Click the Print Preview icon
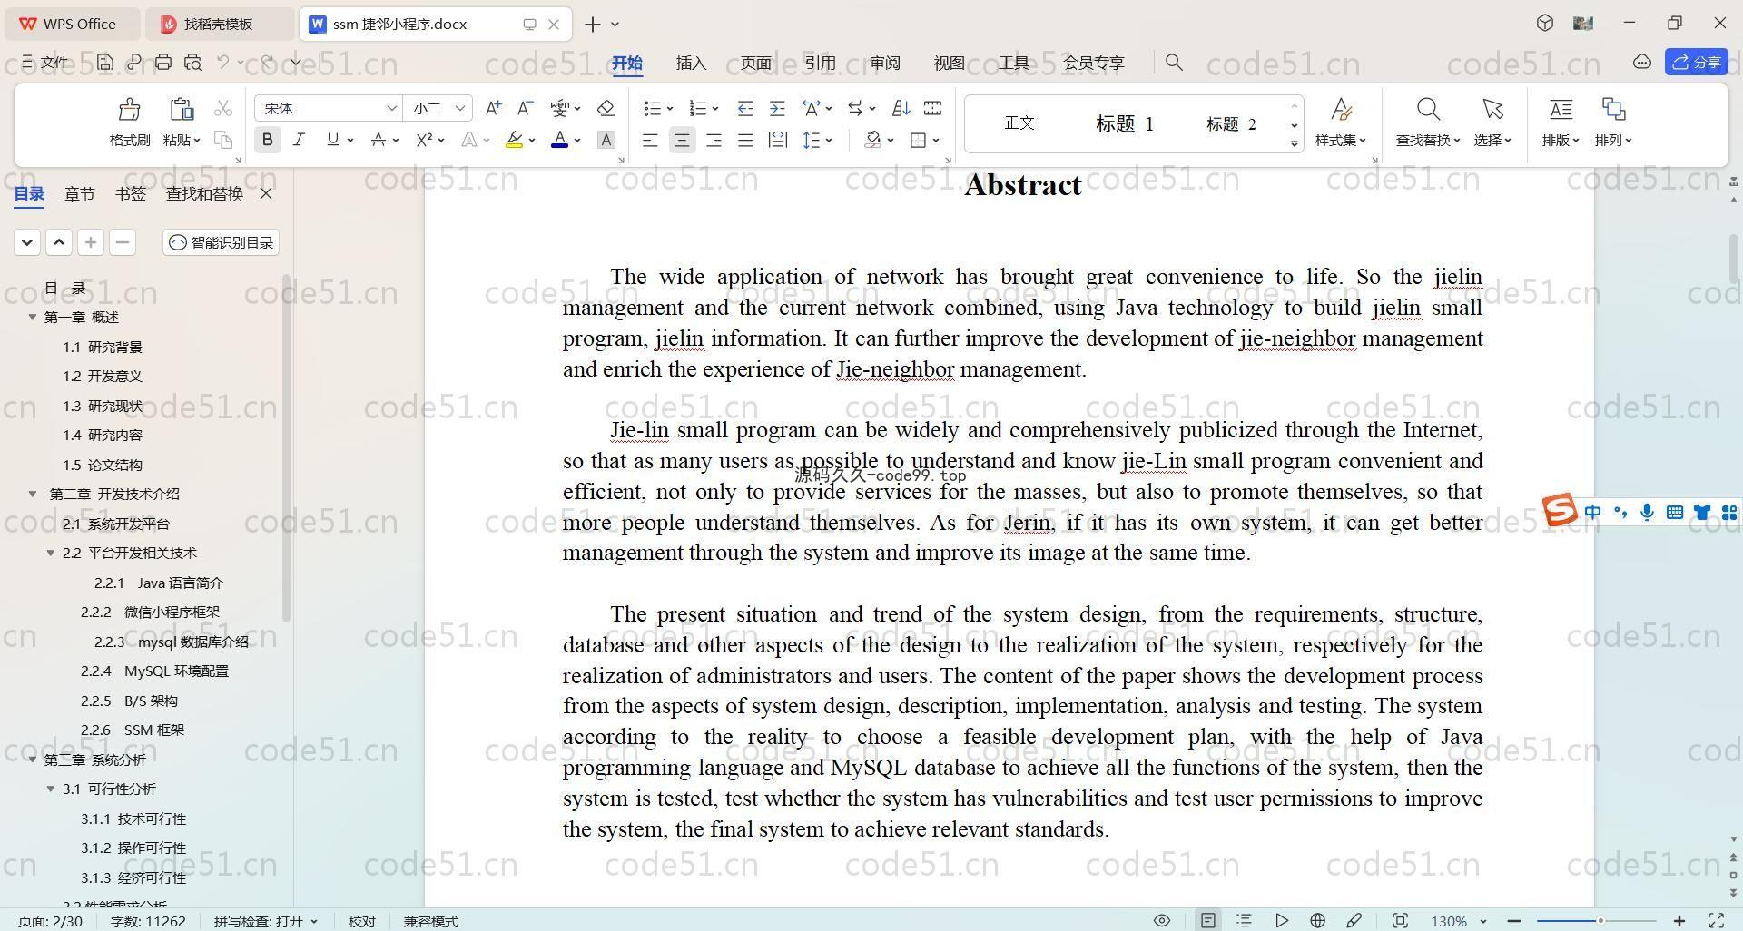 click(192, 62)
